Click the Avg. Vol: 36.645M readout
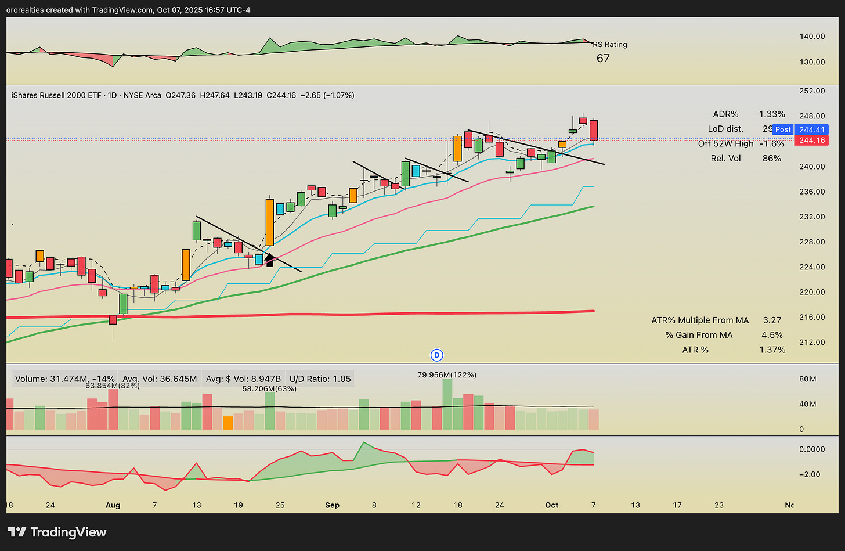Image resolution: width=845 pixels, height=551 pixels. 160,379
